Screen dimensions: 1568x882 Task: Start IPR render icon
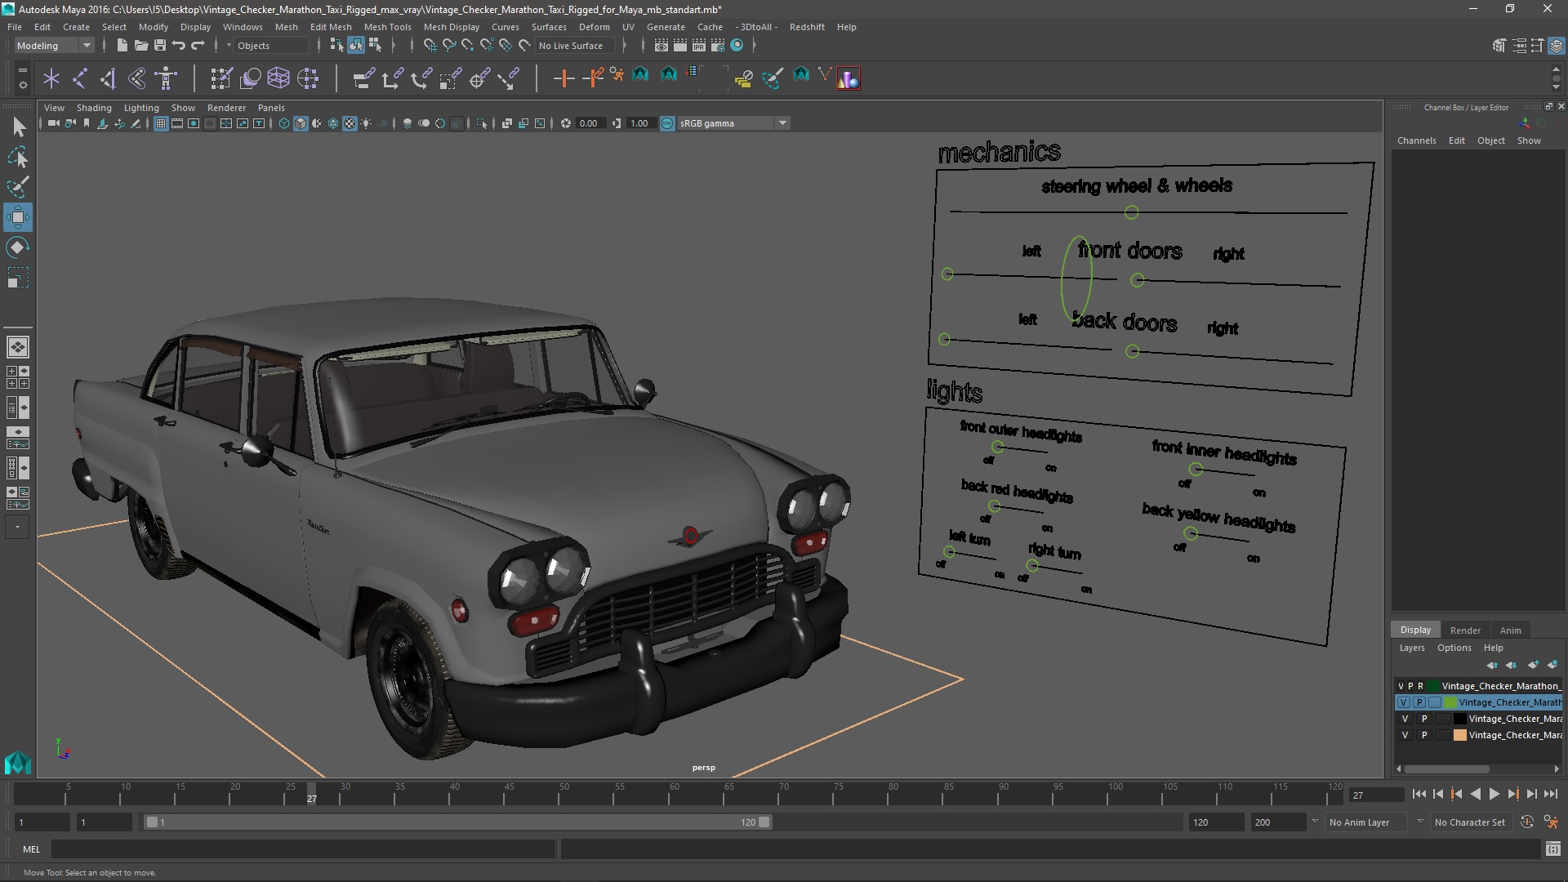coord(699,46)
